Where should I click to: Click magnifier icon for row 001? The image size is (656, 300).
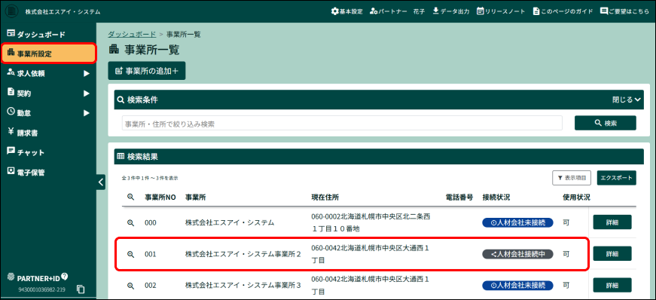[x=130, y=254]
